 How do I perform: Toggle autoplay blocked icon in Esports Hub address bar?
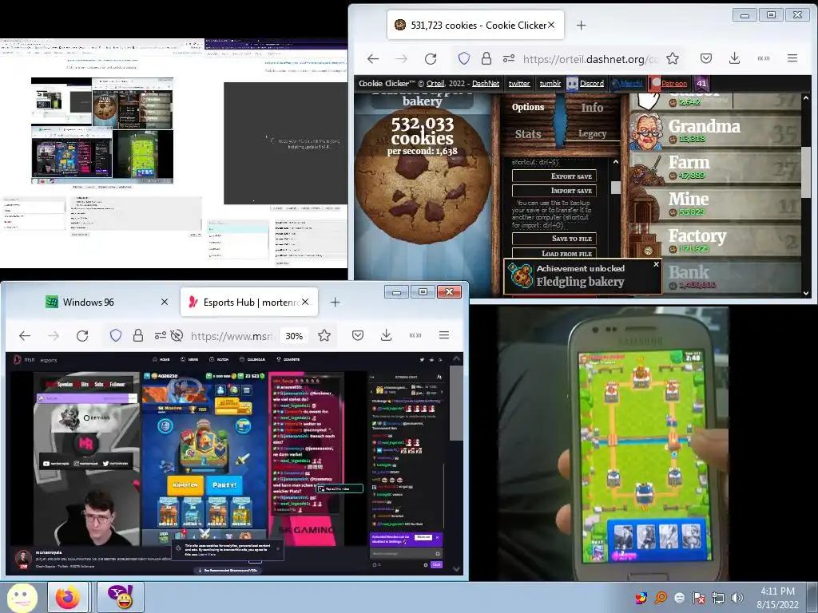177,336
